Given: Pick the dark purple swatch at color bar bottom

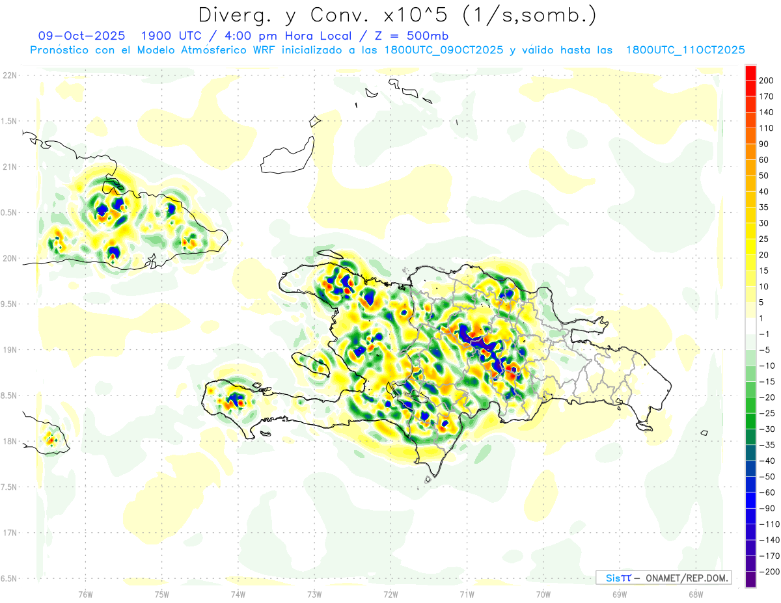Looking at the screenshot, I should coord(750,580).
